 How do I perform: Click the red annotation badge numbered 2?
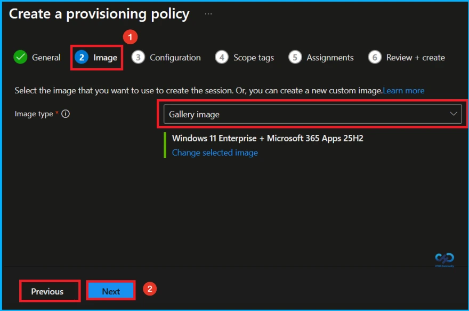tap(150, 289)
